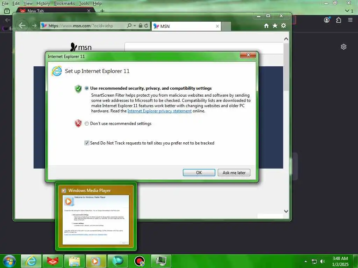Refresh the MSN page in IE

pos(146,25)
